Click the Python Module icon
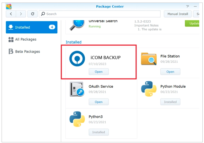 pos(149,89)
